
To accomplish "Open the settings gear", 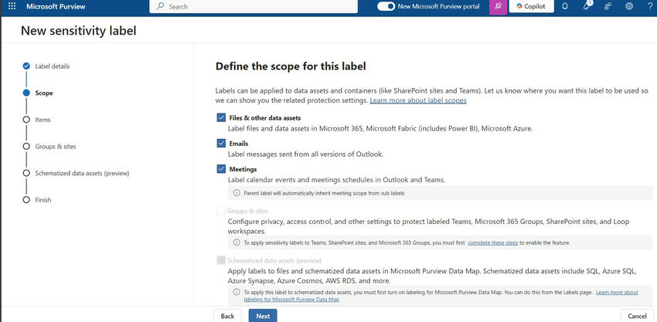I will point(629,6).
